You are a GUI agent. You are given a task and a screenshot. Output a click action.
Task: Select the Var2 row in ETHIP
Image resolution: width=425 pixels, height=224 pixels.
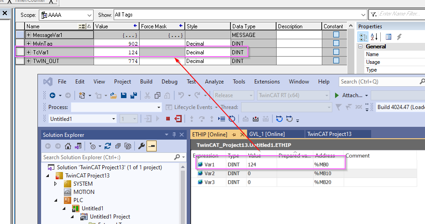[304, 173]
